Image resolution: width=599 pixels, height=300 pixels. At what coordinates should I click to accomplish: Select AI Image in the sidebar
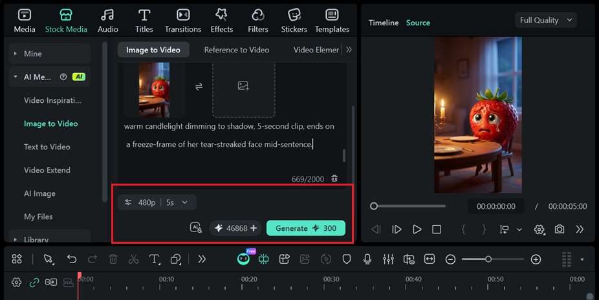point(39,193)
